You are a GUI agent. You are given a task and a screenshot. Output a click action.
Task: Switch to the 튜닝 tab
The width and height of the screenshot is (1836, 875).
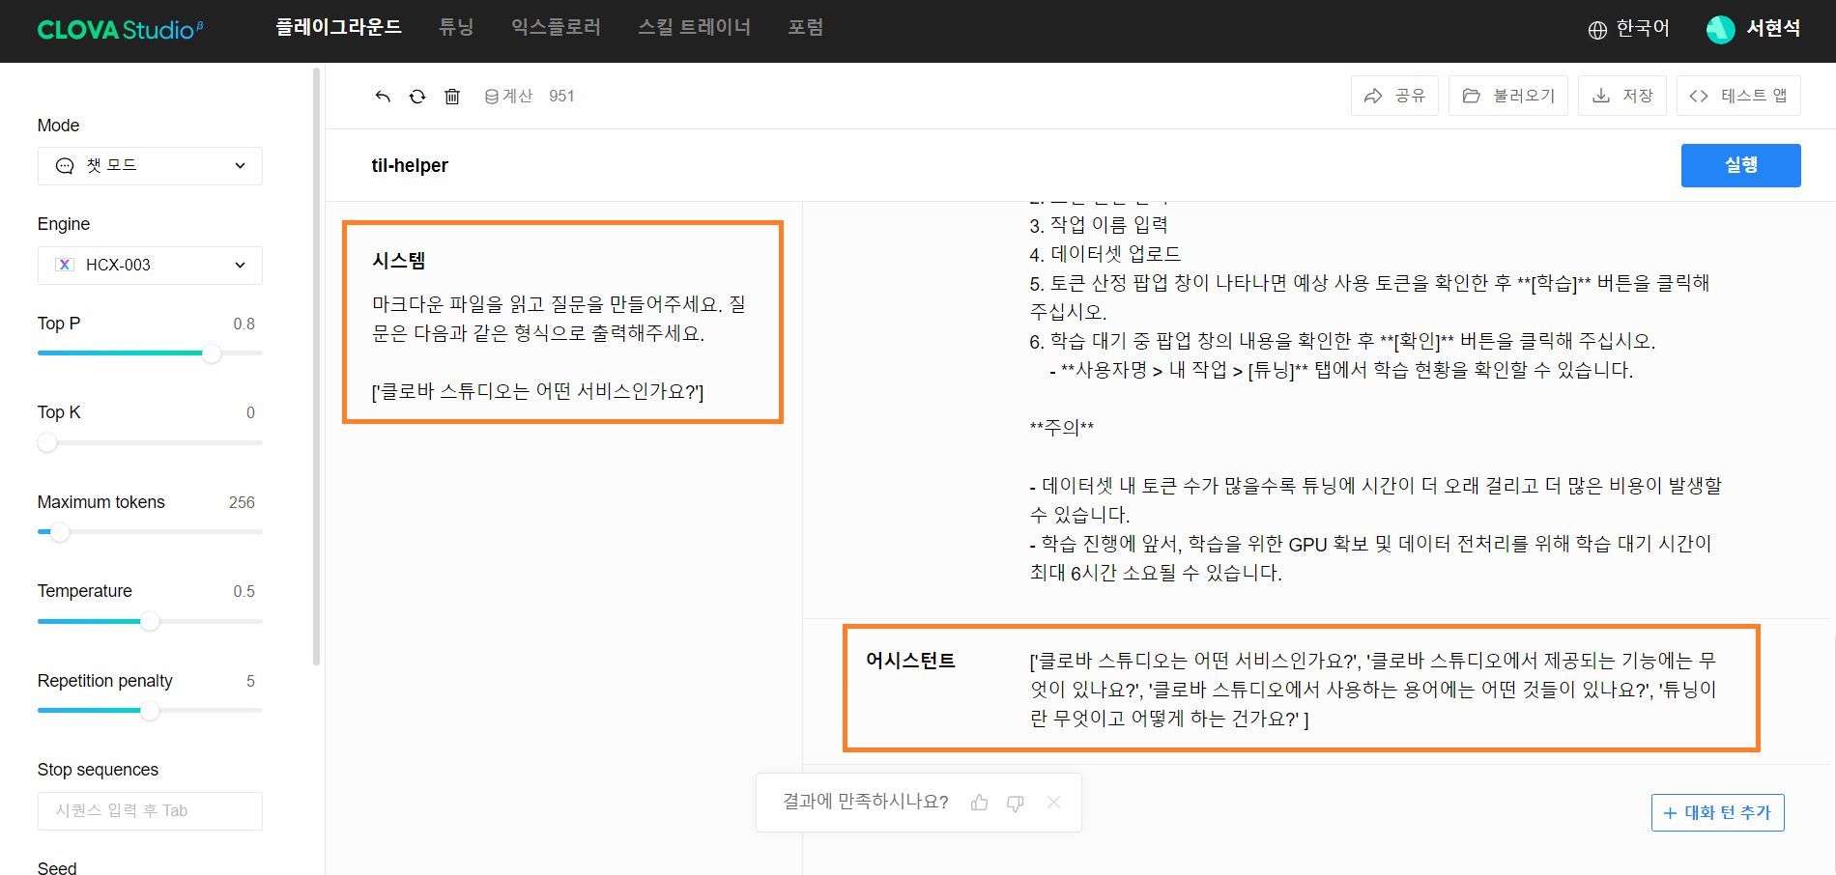(456, 28)
